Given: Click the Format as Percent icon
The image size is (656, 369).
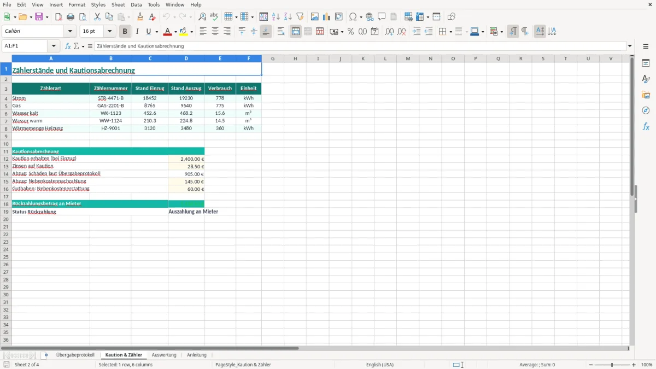Looking at the screenshot, I should (x=350, y=32).
